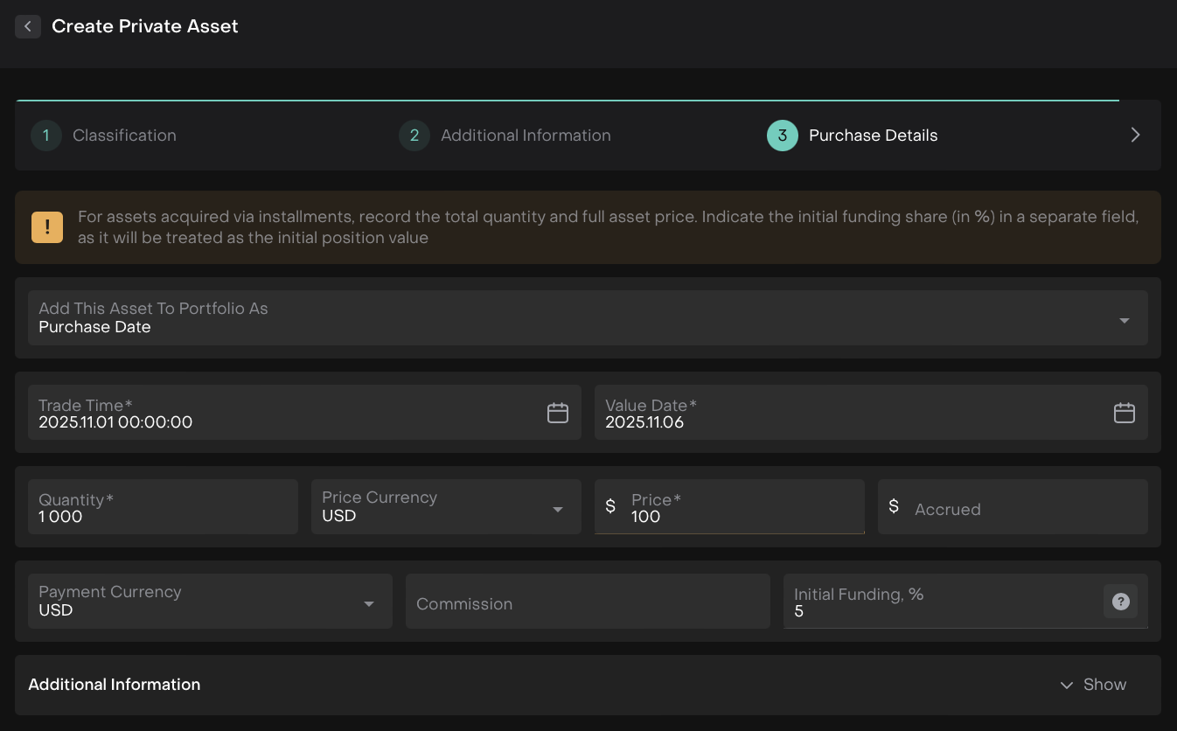Click the active step 3 circle
The image size is (1177, 731).
click(x=782, y=136)
